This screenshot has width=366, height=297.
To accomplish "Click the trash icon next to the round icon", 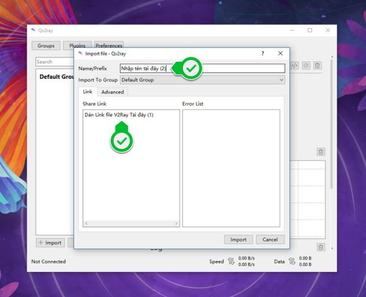I will pyautogui.click(x=317, y=65).
